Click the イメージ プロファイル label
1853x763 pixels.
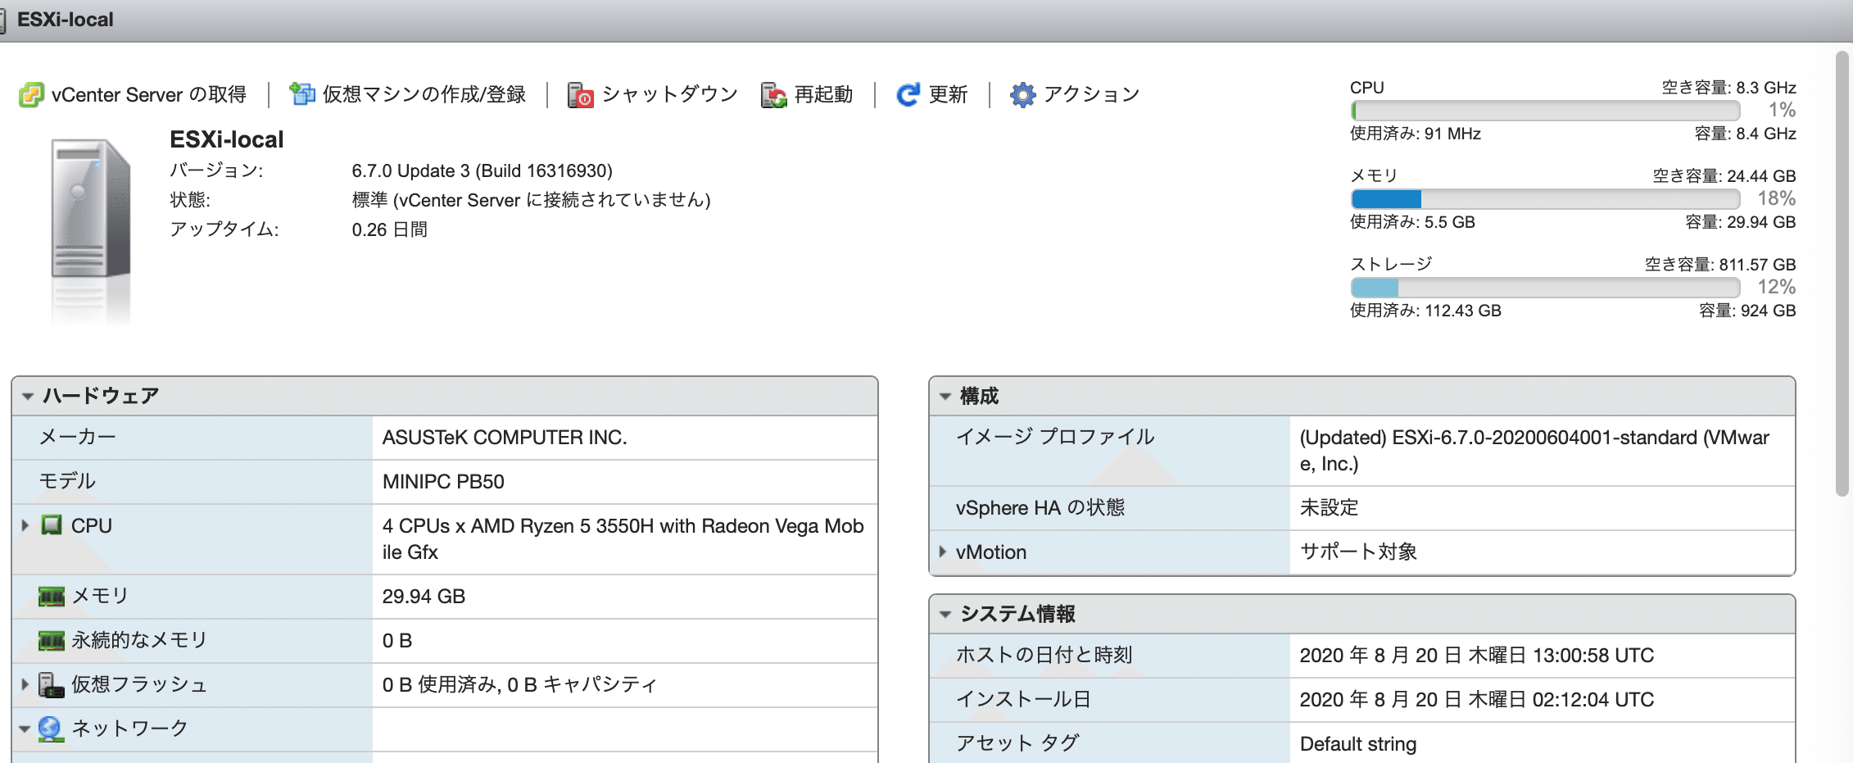click(x=1055, y=437)
